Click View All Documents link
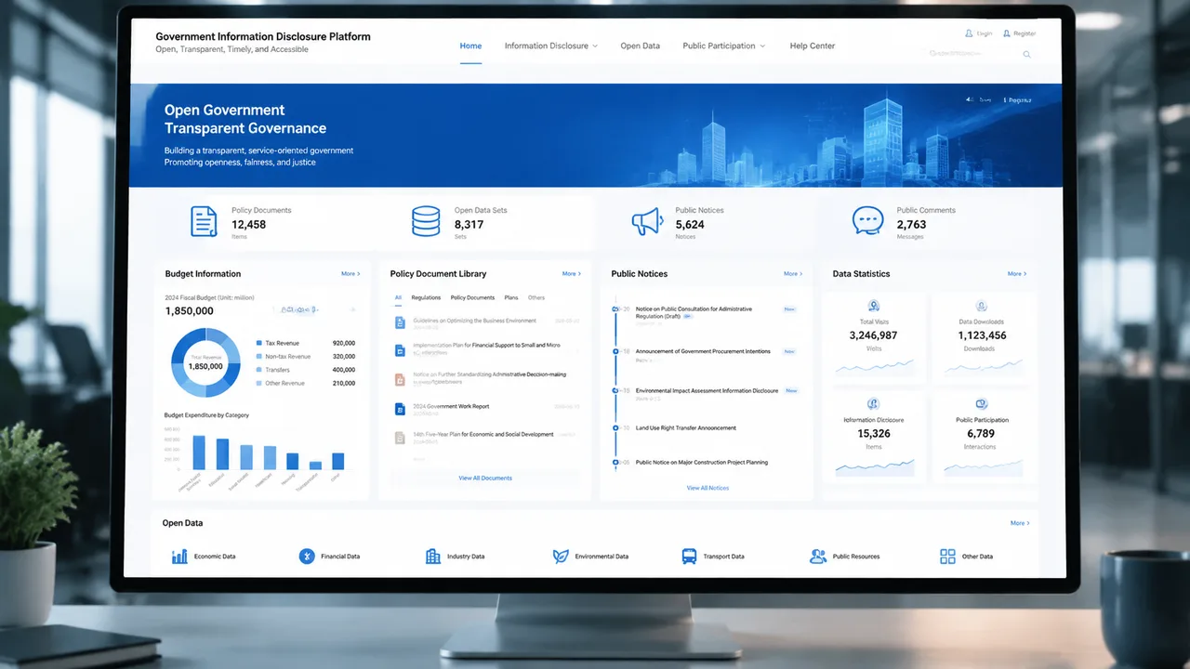Screen dimensions: 1190x669 pyautogui.click(x=485, y=478)
